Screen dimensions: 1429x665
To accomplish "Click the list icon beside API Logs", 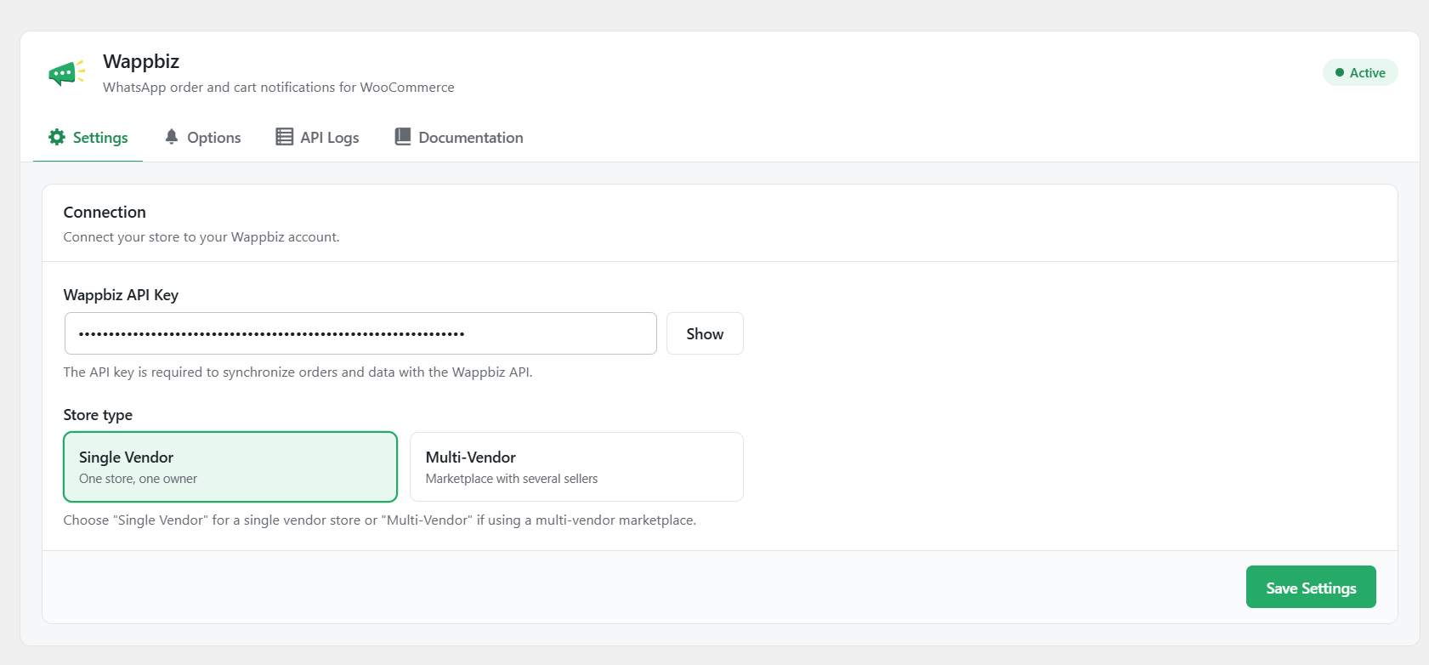I will coord(285,137).
